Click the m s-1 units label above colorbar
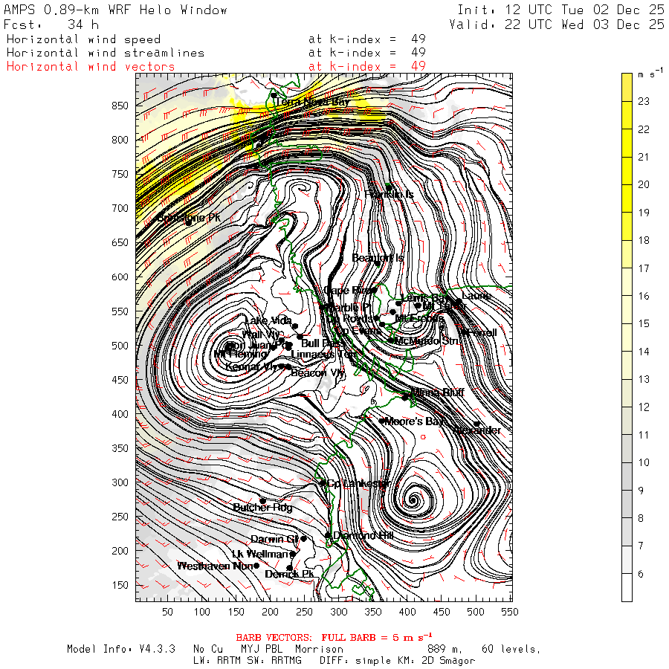Image resolution: width=669 pixels, height=669 pixels. pos(650,74)
